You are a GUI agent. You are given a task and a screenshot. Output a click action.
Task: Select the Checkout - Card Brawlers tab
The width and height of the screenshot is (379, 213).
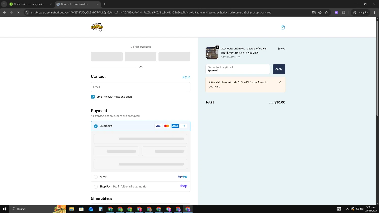point(77,4)
